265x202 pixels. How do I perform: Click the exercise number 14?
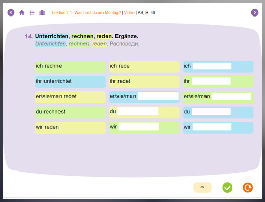coord(29,36)
